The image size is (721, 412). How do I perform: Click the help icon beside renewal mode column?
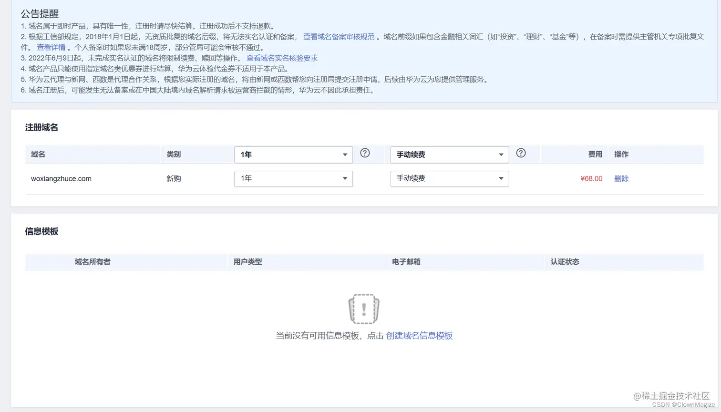click(x=521, y=153)
